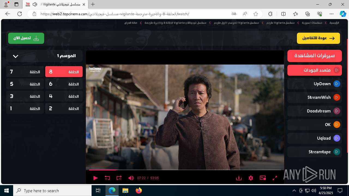
Task: Open مسلسلات اسيوية breadcrumb link
Action: pyautogui.click(x=312, y=23)
